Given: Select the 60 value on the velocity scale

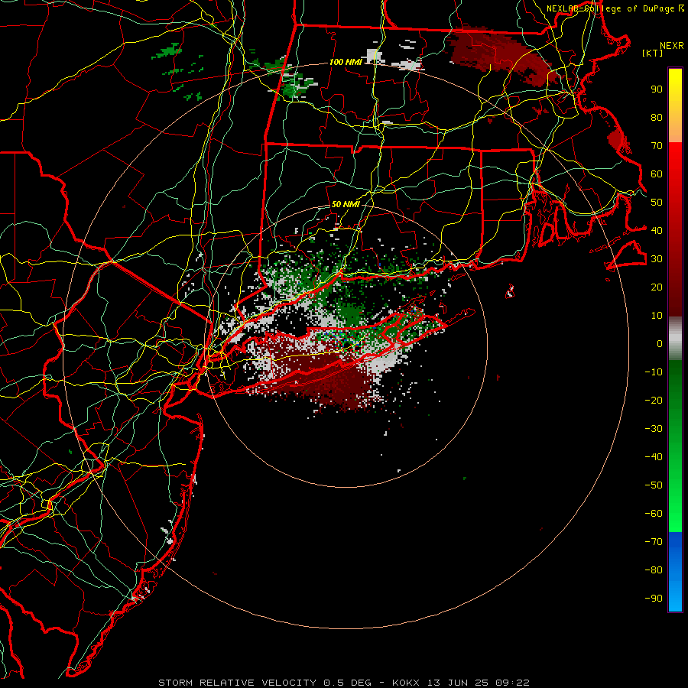Looking at the screenshot, I should (x=657, y=174).
